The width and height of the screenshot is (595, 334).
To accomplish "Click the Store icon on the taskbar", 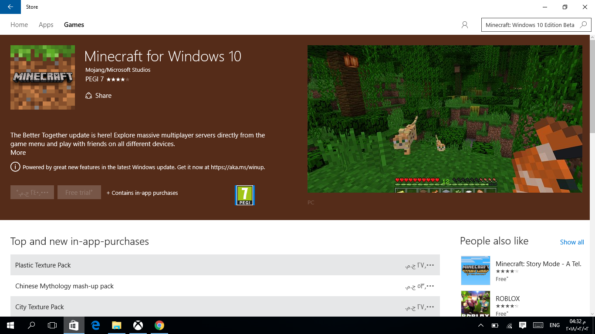I will click(x=74, y=325).
